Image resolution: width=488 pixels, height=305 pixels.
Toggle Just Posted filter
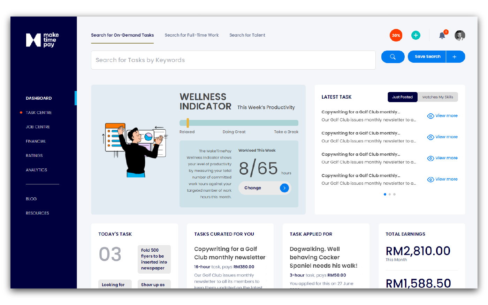pos(402,97)
